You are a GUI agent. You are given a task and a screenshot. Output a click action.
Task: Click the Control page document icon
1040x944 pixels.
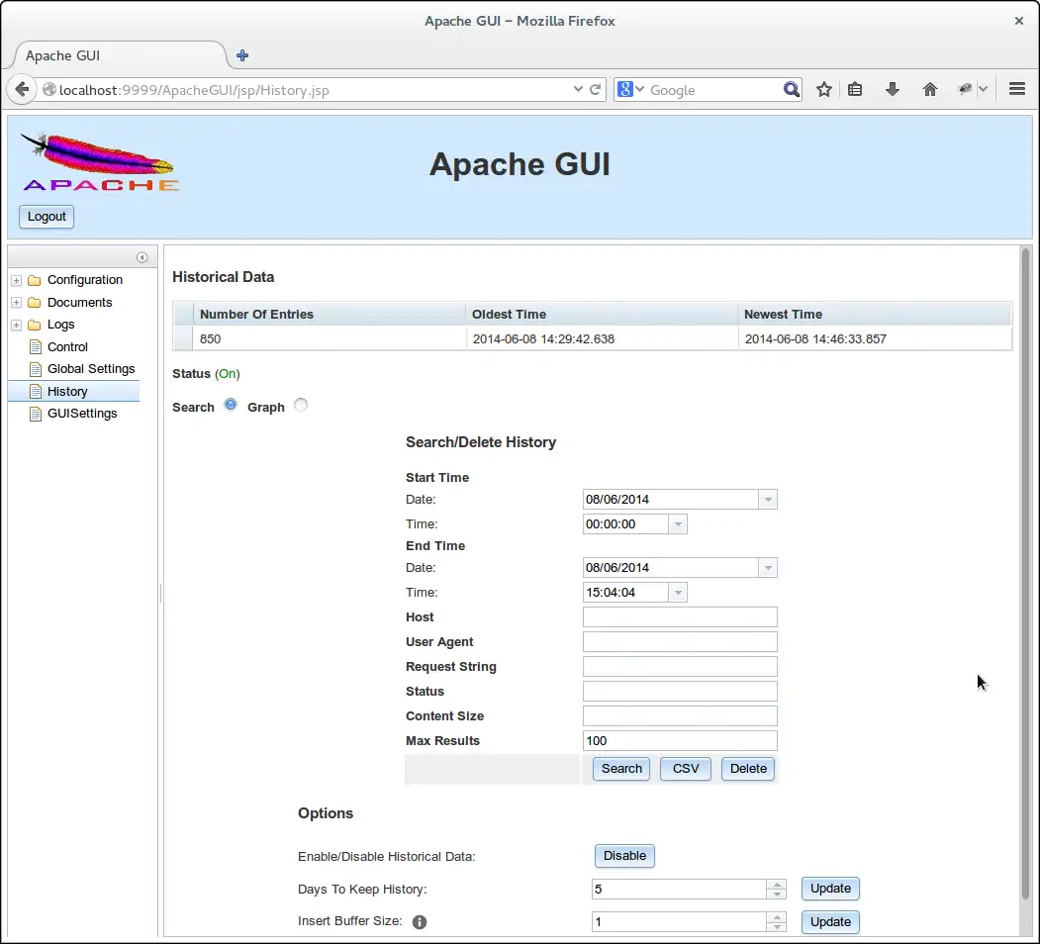(36, 347)
